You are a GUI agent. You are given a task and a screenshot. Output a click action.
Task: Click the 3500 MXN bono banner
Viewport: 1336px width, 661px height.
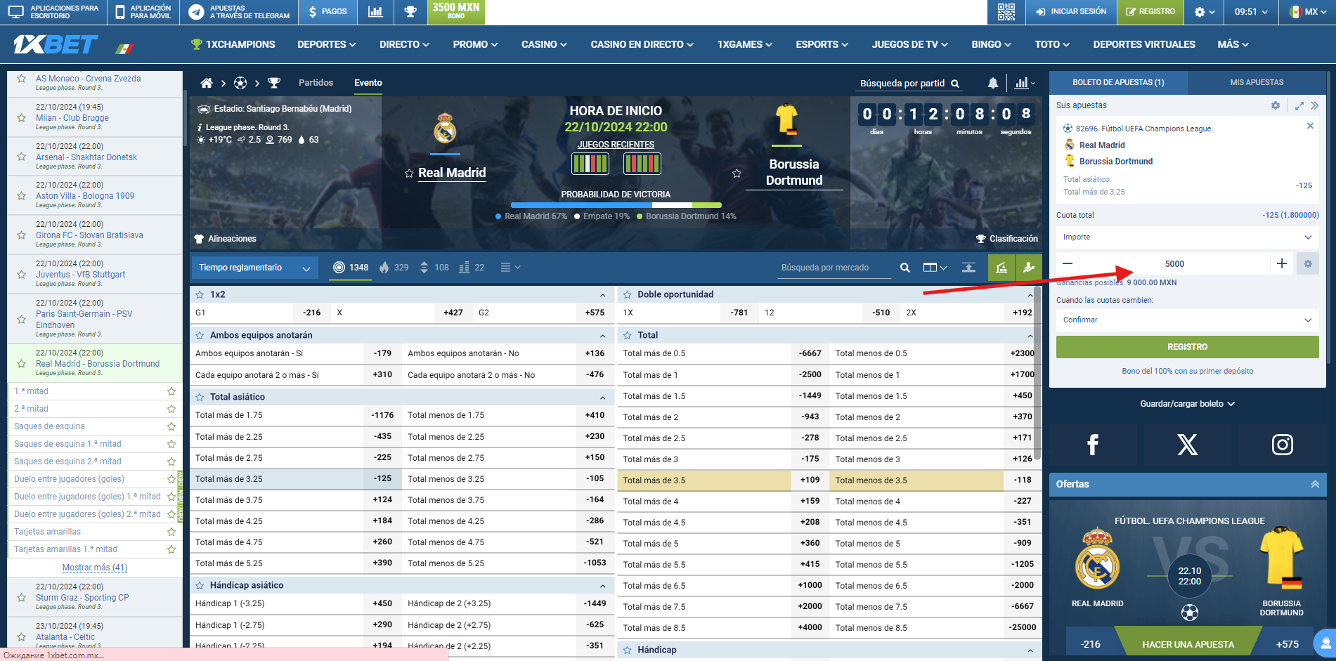(456, 12)
